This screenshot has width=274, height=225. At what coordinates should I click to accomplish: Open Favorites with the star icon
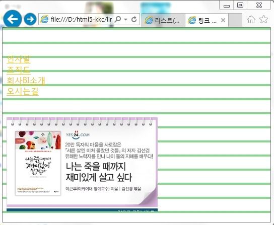(264, 19)
